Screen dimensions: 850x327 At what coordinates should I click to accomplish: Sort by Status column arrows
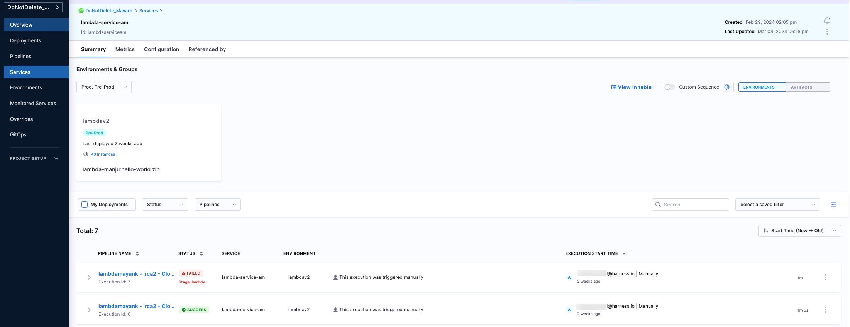click(201, 253)
